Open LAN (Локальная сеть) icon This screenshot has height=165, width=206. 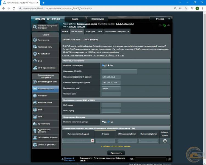pos(35,89)
